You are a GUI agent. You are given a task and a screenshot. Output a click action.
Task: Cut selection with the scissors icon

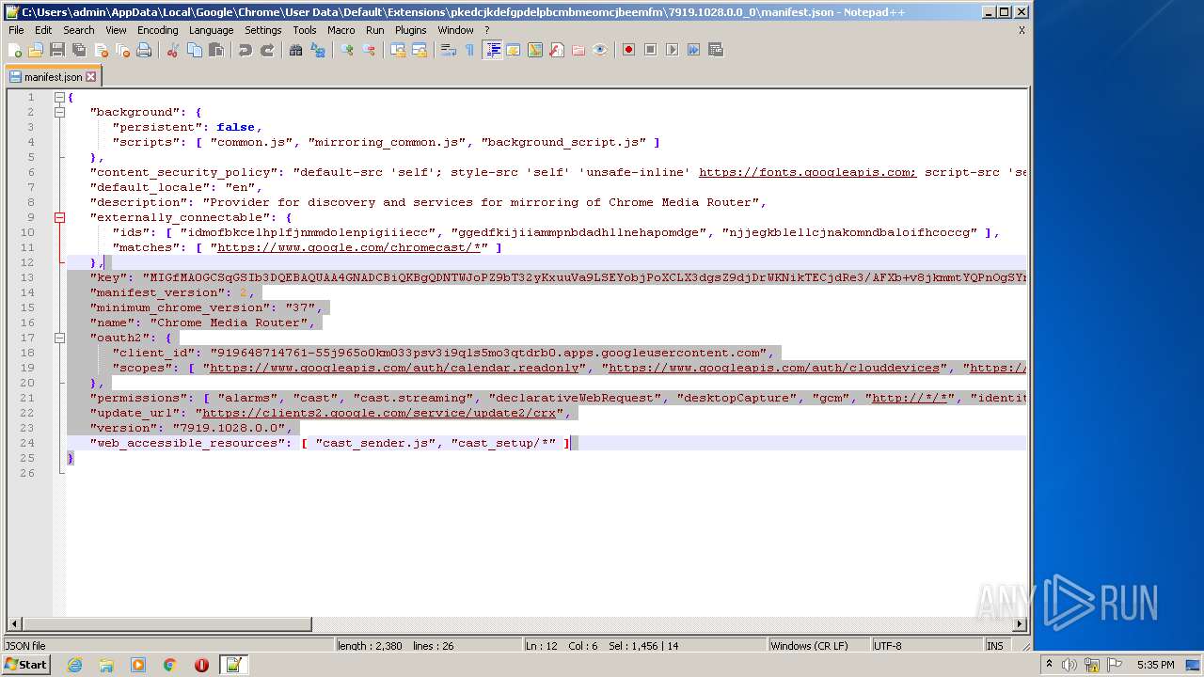coord(173,50)
